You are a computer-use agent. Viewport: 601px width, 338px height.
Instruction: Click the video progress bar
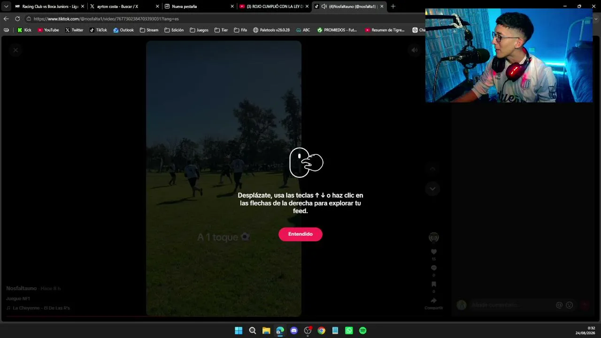[x=223, y=316]
